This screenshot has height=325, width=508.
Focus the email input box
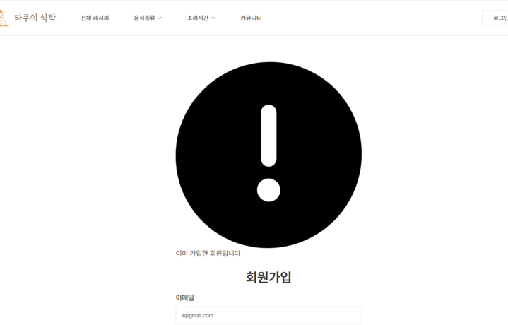tap(268, 315)
